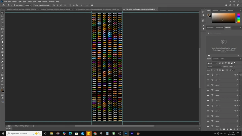Select the Spot Healing Brush tool

pos(2,36)
